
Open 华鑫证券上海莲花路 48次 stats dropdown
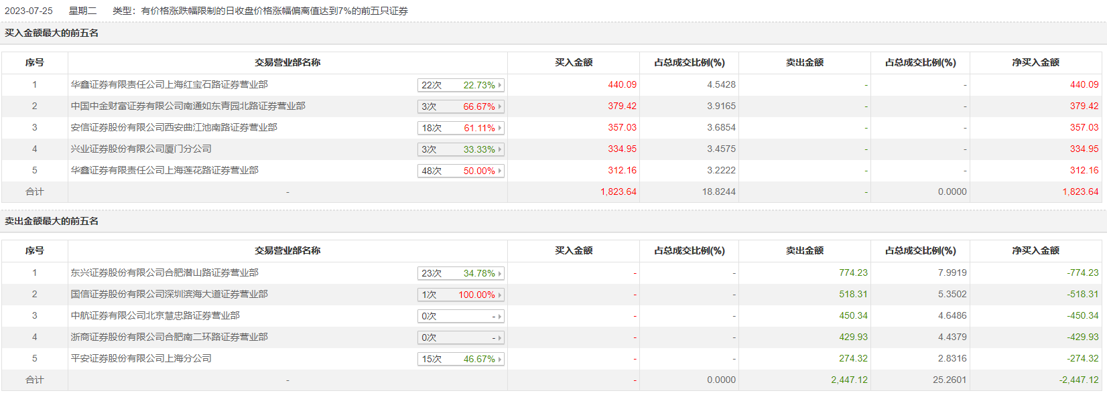click(460, 171)
